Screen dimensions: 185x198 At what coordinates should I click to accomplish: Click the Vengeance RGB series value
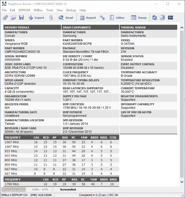[16, 44]
